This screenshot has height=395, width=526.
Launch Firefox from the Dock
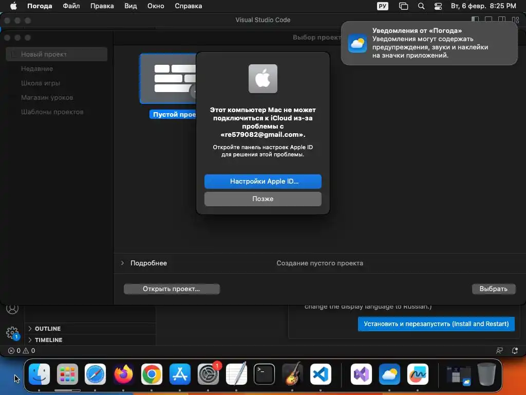(x=123, y=374)
